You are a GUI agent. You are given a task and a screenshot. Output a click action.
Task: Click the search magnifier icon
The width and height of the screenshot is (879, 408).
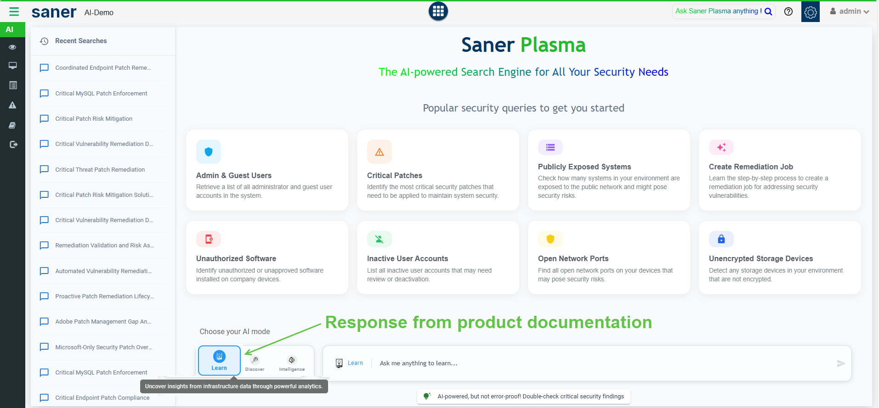(768, 11)
